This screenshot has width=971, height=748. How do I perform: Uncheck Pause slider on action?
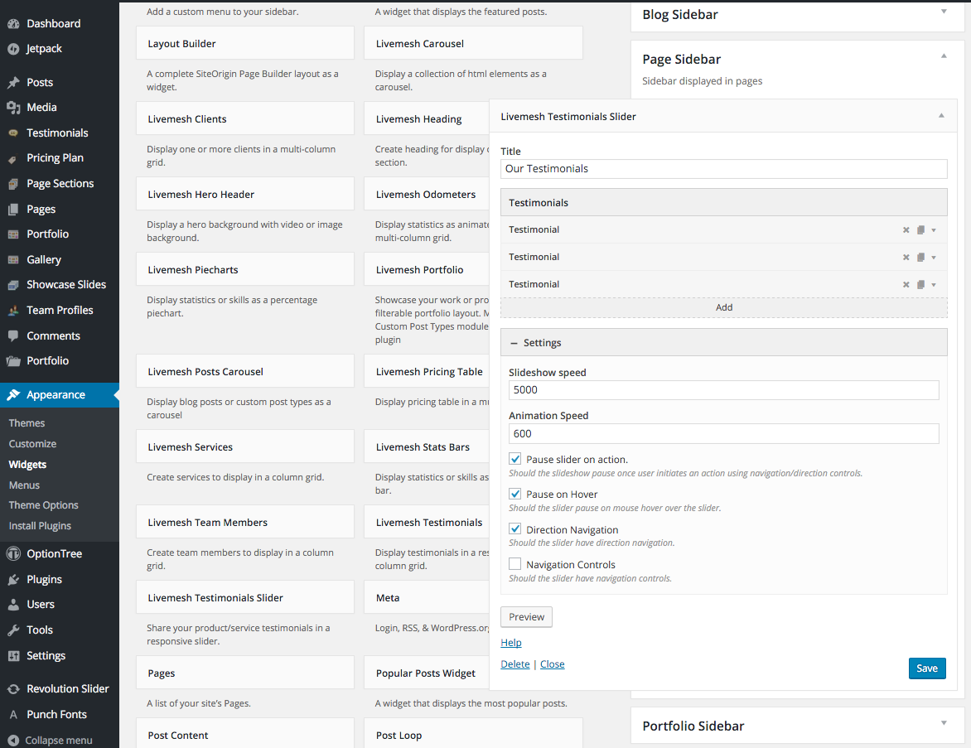(515, 459)
